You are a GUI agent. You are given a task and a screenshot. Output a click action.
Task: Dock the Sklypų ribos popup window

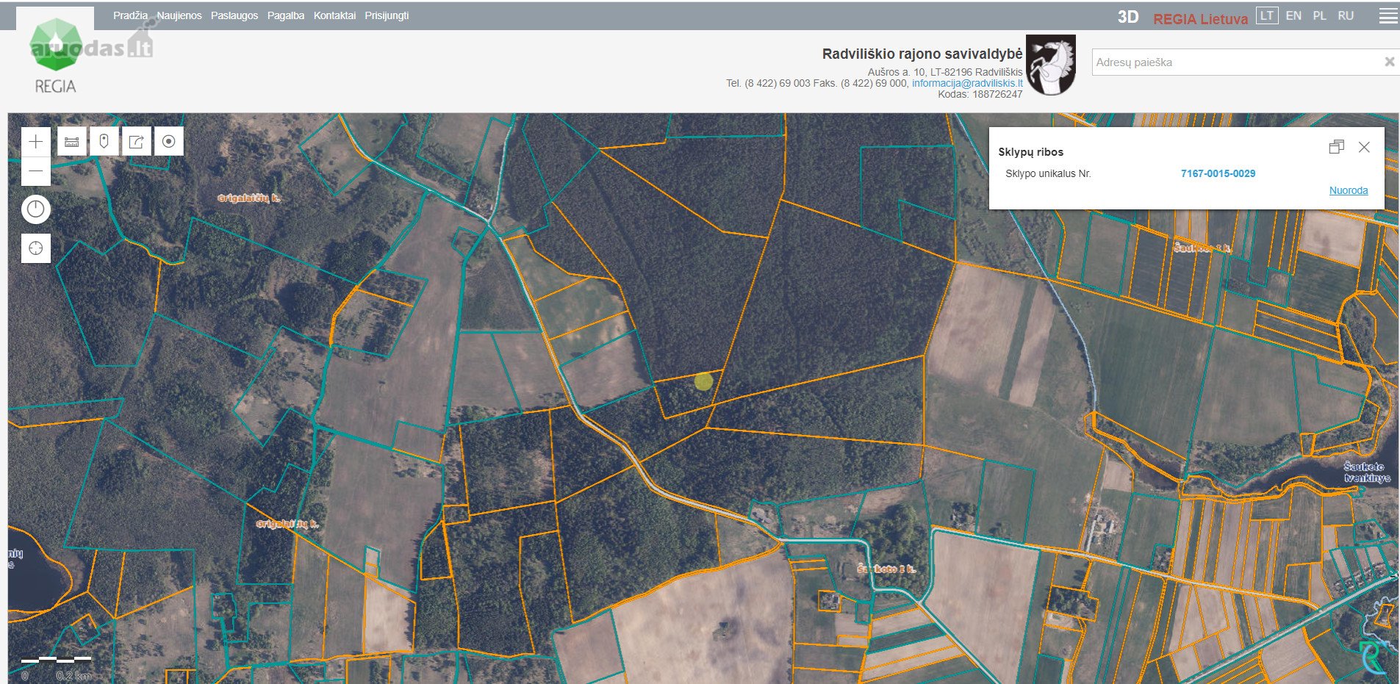pyautogui.click(x=1337, y=147)
